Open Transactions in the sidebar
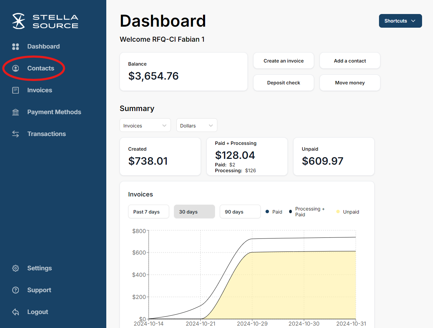 46,134
